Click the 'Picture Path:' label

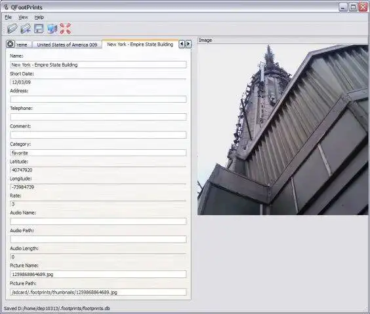[x=23, y=283]
